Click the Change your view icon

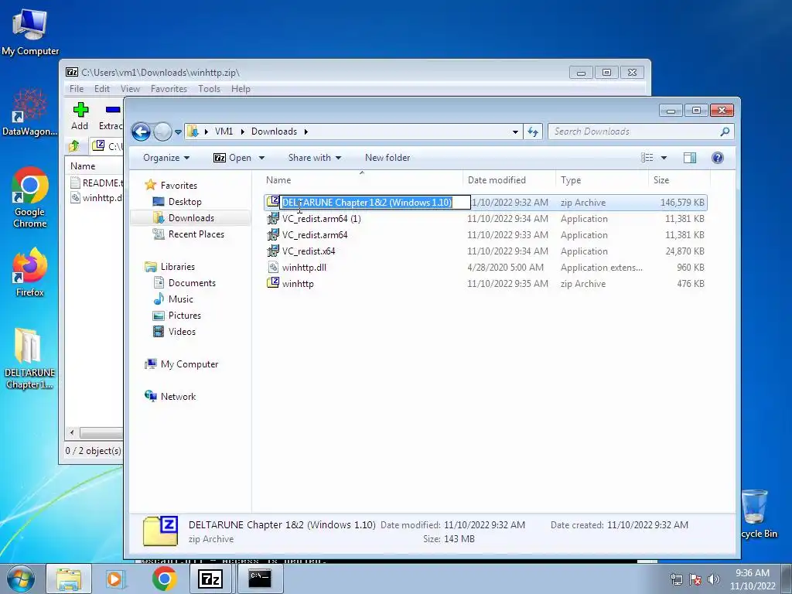point(647,158)
